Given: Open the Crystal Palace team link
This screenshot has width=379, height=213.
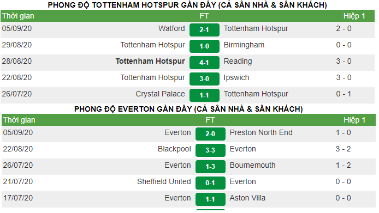Looking at the screenshot, I should click(160, 94).
